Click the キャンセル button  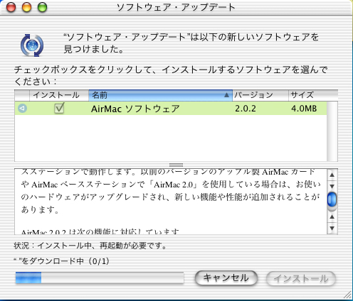point(226,278)
